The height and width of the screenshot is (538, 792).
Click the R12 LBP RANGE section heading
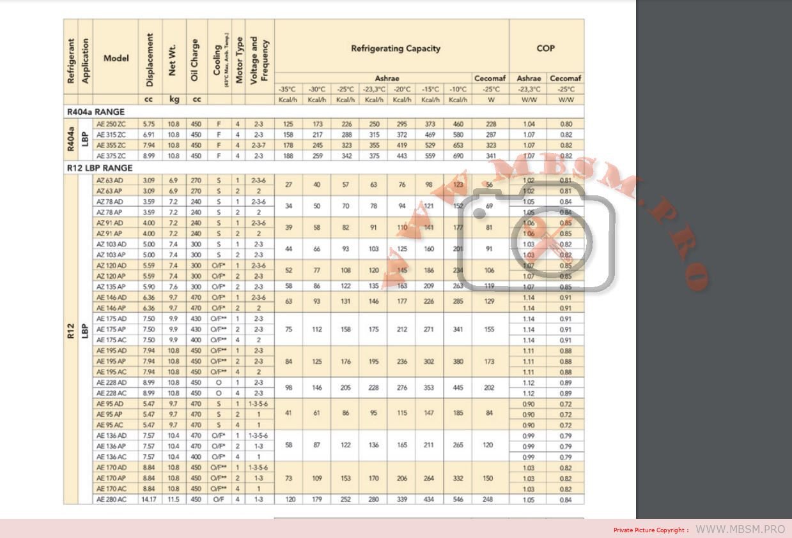point(100,168)
